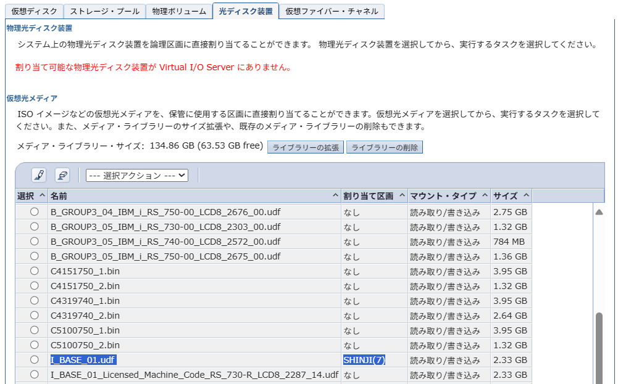Click the C5100750_1.bin file name
Screen dimensions: 618x384
point(85,330)
